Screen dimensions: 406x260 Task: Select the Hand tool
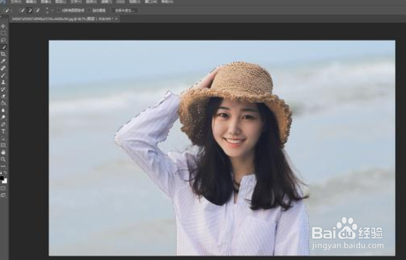3,152
